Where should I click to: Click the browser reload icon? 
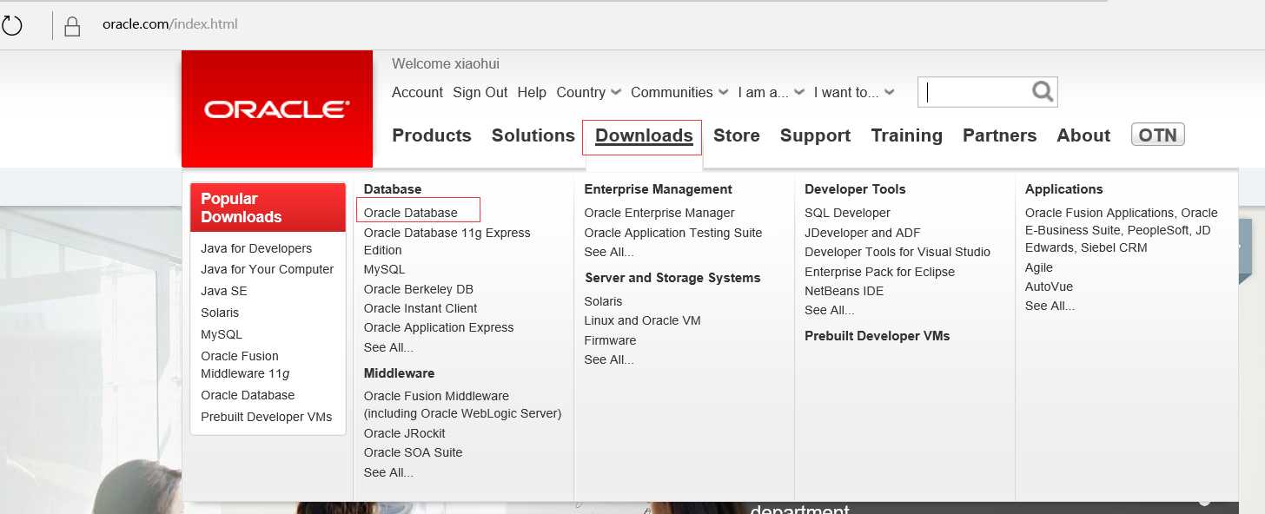(10, 25)
